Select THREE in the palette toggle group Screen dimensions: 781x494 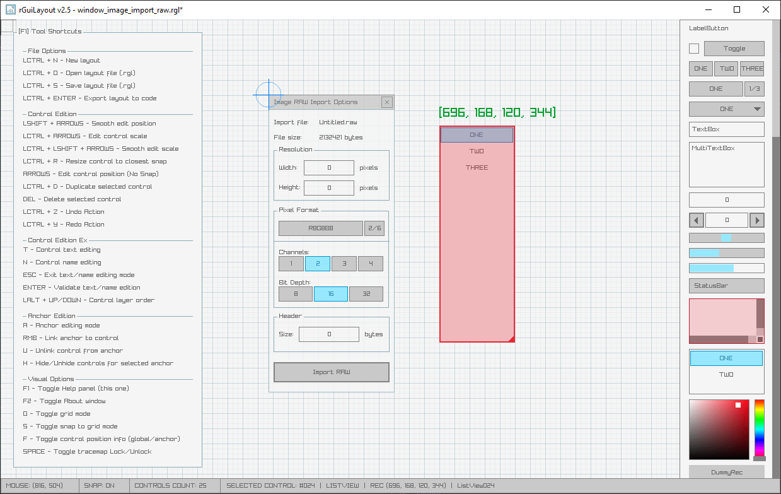point(752,68)
